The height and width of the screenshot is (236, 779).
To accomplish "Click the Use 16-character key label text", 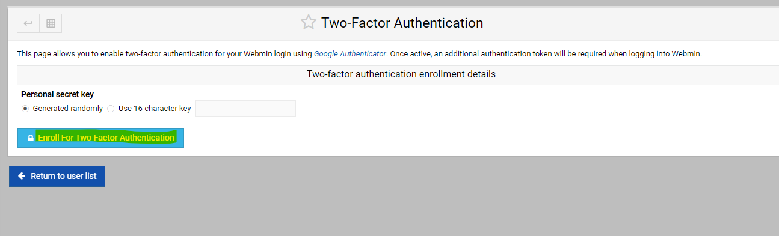I will pyautogui.click(x=155, y=109).
